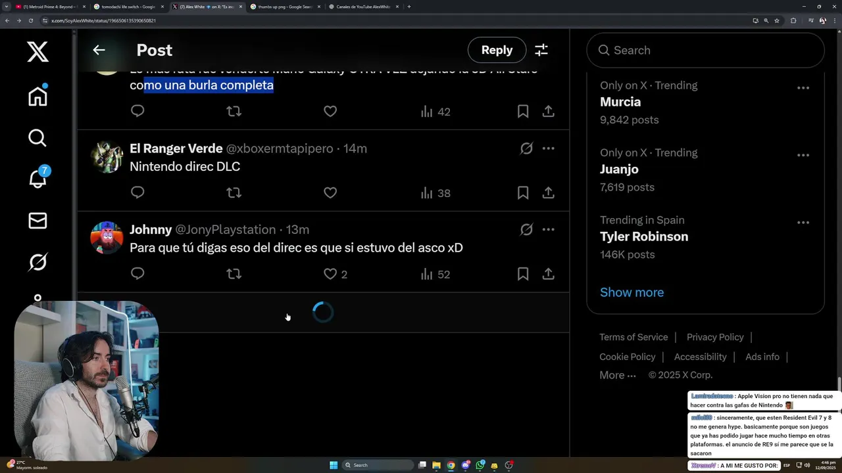Like El Ranger Verde's comment
Screen dimensions: 842x473
tap(330, 192)
